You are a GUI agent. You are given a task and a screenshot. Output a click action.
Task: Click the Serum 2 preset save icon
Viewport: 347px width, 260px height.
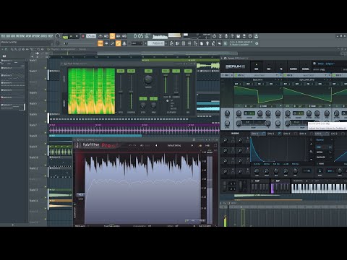pyautogui.click(x=314, y=64)
